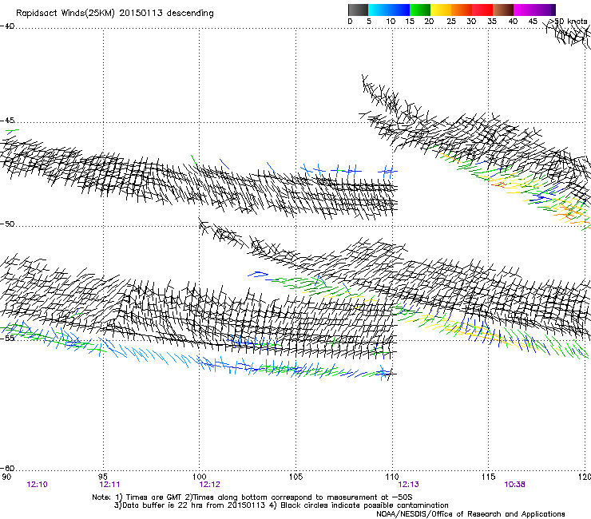This screenshot has width=591, height=519.
Task: Click the -60 latitude label
Action: pos(7,469)
